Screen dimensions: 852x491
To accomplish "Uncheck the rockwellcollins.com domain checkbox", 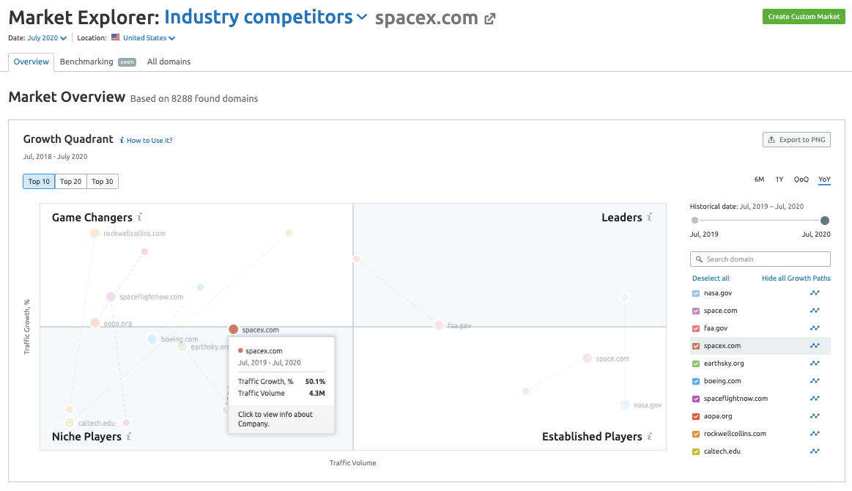I will pos(696,434).
